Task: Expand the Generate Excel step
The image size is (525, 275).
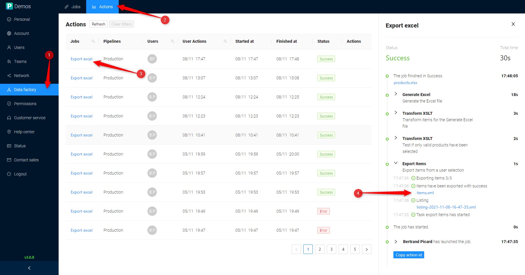Action: (396, 94)
